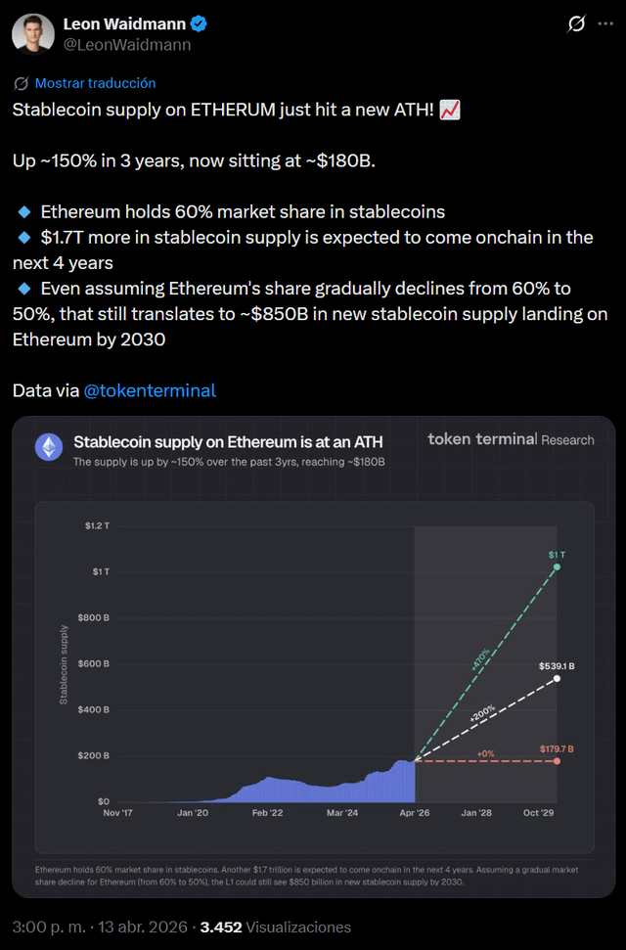The height and width of the screenshot is (950, 626).
Task: Click the red $179.7 B projection endpoint
Action: tap(558, 760)
